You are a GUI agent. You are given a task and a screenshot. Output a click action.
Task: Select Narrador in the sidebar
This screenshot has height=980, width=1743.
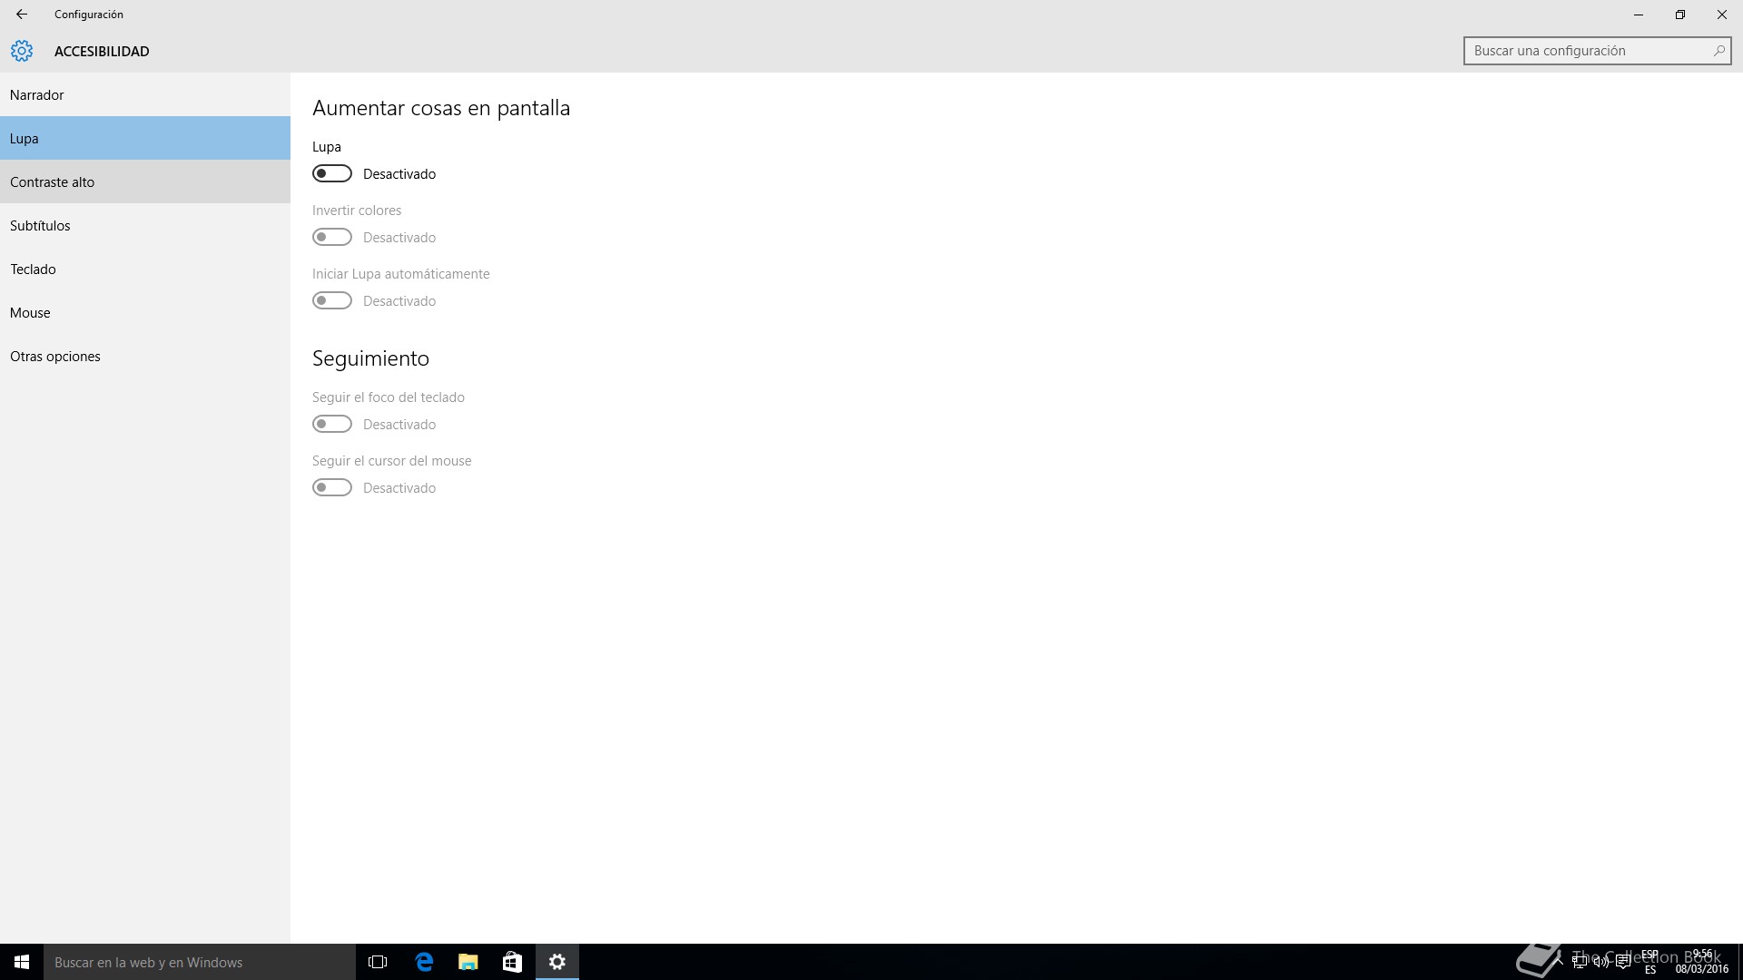pyautogui.click(x=145, y=94)
